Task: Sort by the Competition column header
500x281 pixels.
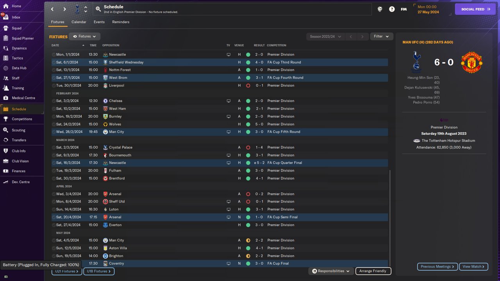Action: tap(277, 45)
